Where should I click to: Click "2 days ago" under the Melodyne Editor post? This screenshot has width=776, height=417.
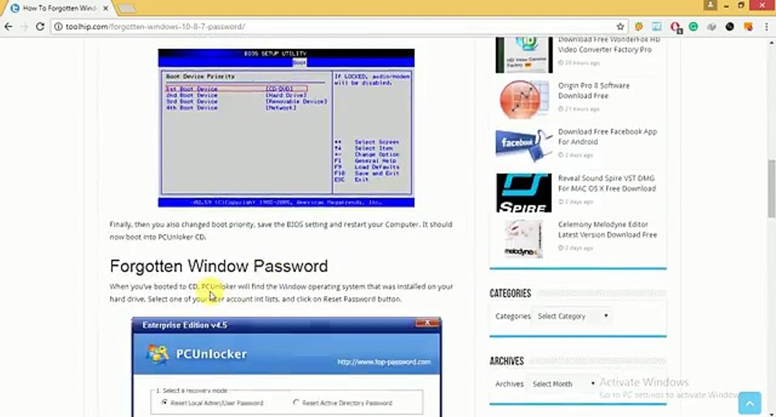(575, 248)
